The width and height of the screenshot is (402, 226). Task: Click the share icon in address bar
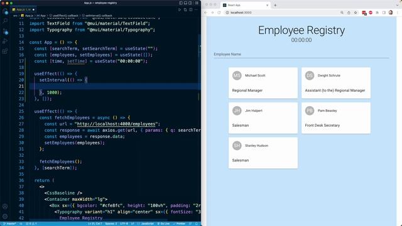click(349, 13)
